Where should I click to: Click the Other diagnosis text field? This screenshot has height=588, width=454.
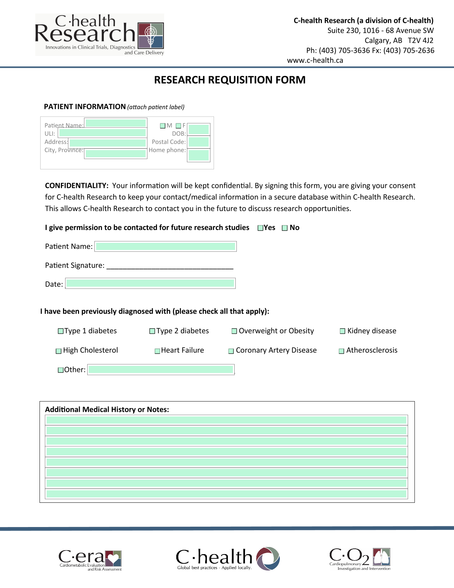pyautogui.click(x=161, y=369)
